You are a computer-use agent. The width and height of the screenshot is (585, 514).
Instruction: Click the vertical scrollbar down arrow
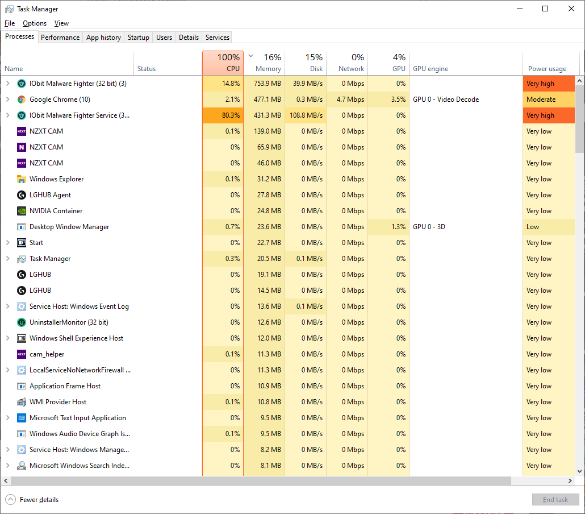click(x=579, y=471)
